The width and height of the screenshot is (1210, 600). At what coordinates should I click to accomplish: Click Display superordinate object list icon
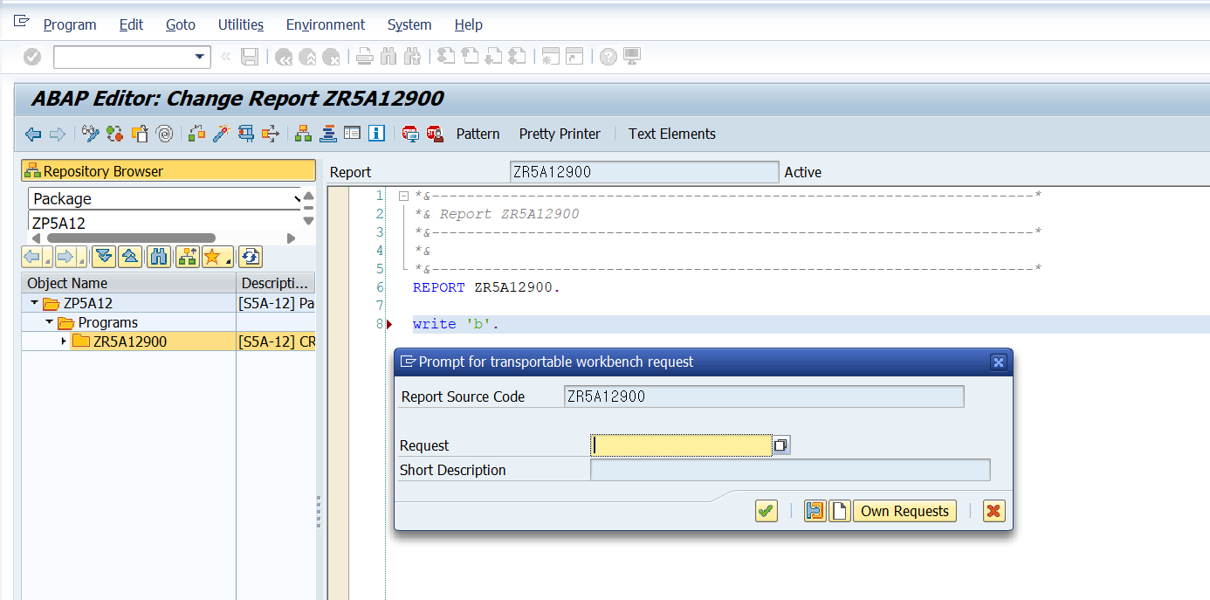[x=187, y=257]
